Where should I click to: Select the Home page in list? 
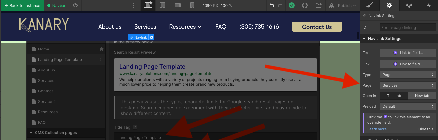coord(66,49)
